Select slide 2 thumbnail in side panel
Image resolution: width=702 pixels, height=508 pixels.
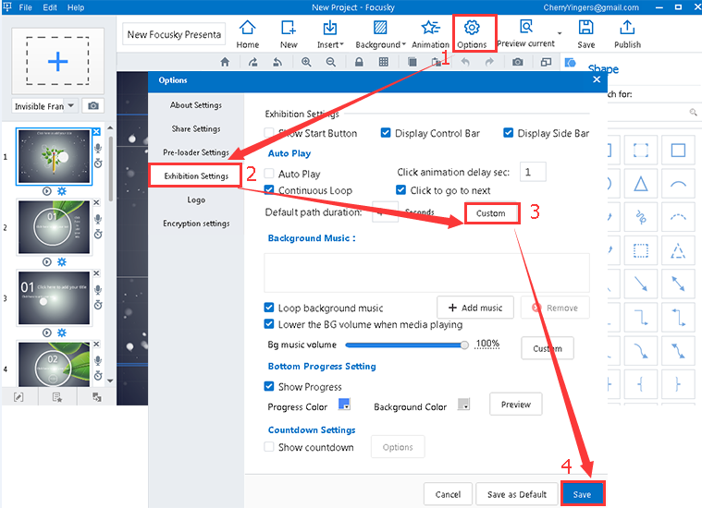(x=54, y=226)
